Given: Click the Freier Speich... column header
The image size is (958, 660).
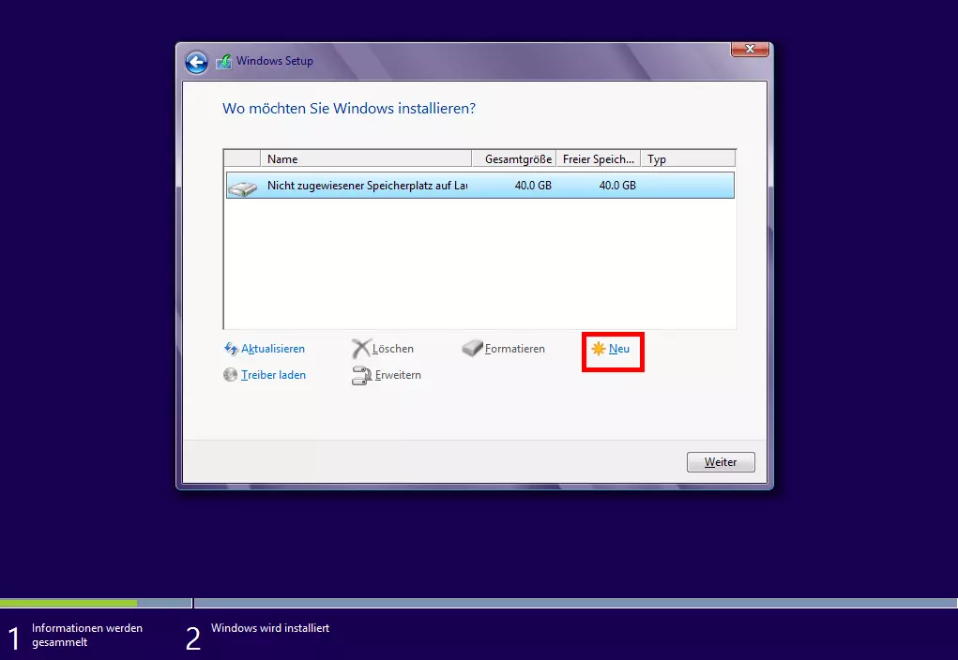Looking at the screenshot, I should (x=598, y=158).
